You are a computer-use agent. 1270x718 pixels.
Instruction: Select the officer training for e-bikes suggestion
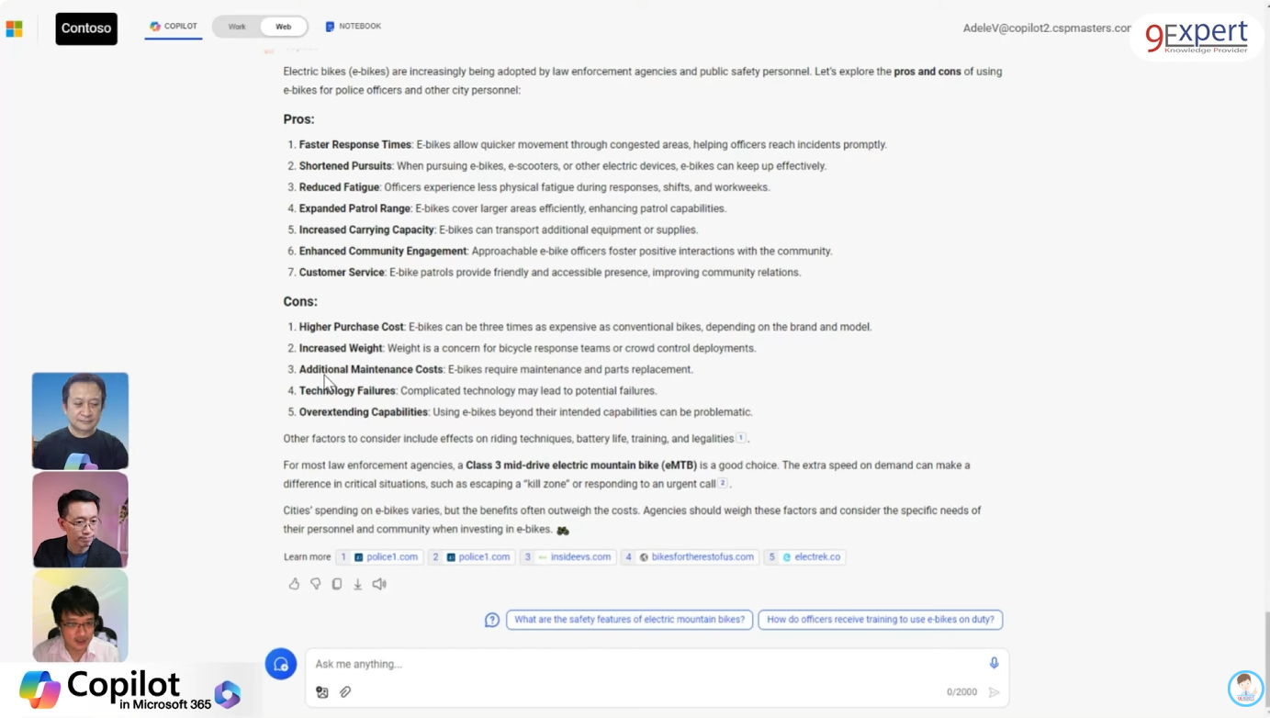coord(880,620)
